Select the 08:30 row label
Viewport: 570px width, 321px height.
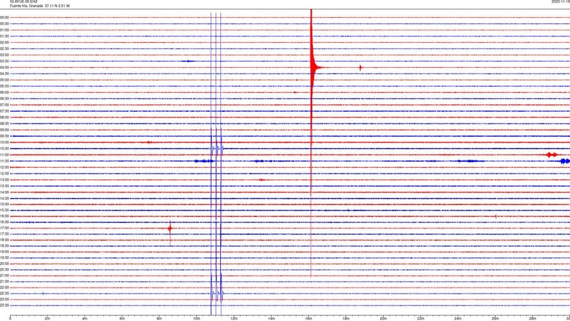(5, 124)
